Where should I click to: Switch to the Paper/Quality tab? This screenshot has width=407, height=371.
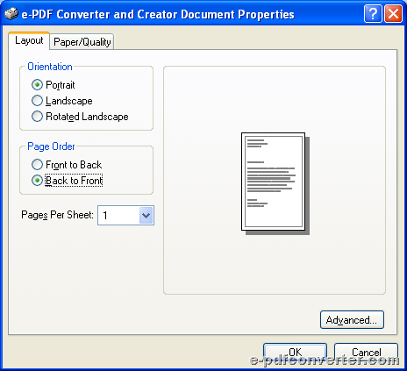coord(82,42)
